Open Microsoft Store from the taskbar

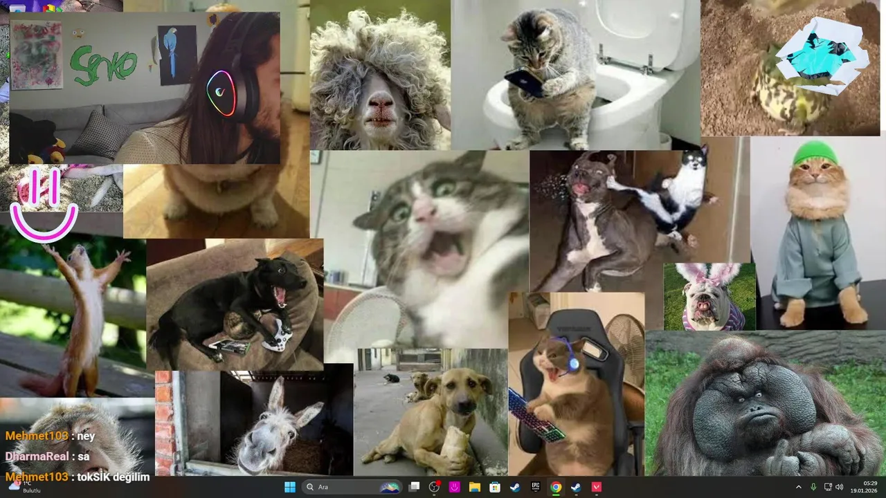495,487
